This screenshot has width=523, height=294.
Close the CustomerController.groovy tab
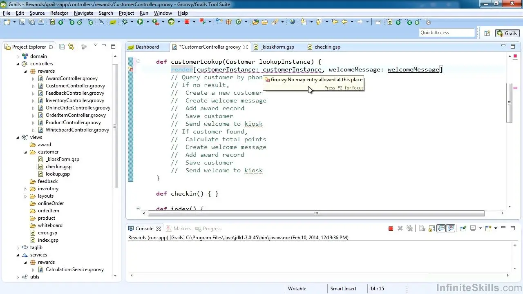tap(246, 47)
